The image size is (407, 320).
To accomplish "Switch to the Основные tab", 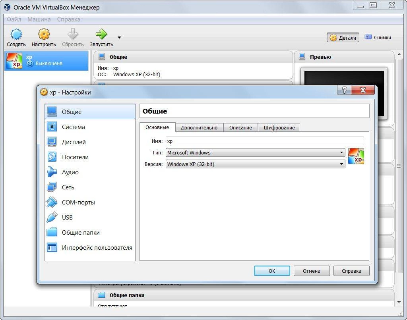I will coord(157,127).
